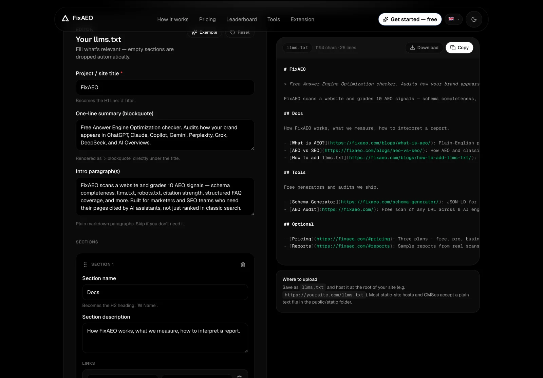This screenshot has height=378, width=543.
Task: Click the aeo-vs-seo URL in preview
Action: [x=373, y=151]
